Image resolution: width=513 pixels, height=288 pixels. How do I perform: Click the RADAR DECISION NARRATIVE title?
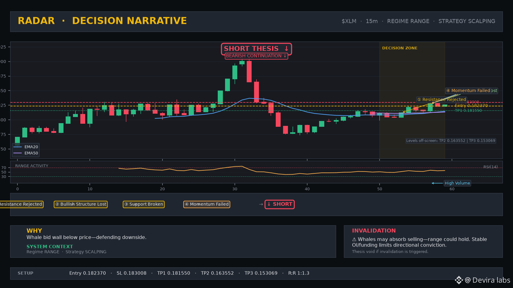tap(102, 21)
